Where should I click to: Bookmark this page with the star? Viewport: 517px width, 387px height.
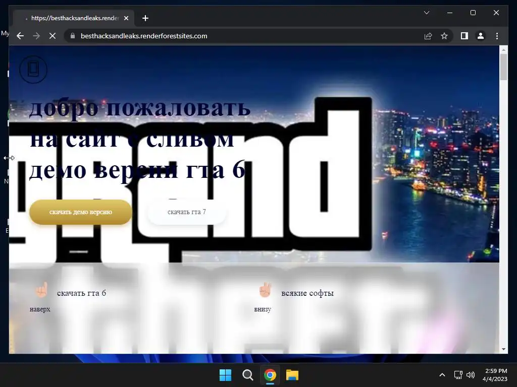[444, 36]
